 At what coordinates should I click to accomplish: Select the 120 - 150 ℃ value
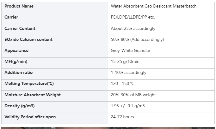click(x=122, y=83)
